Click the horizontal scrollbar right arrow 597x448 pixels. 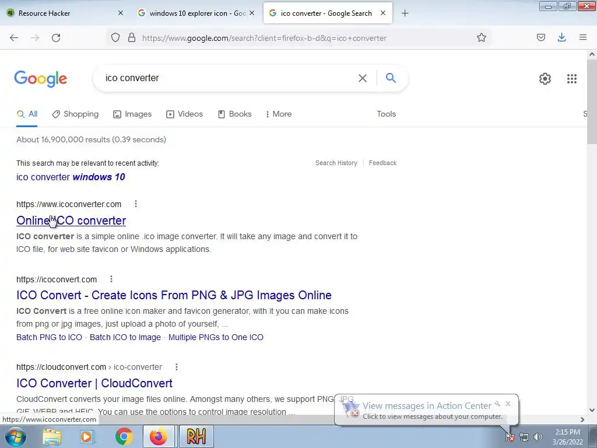582,419
